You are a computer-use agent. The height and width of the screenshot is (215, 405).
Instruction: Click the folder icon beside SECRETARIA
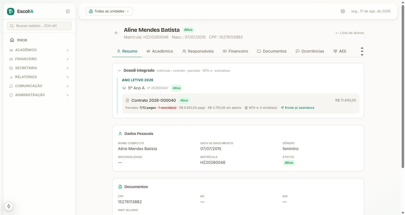click(11, 68)
